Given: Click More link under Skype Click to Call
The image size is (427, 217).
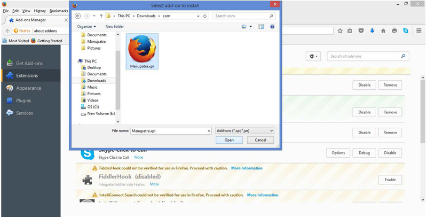Looking at the screenshot, I should click(138, 157).
